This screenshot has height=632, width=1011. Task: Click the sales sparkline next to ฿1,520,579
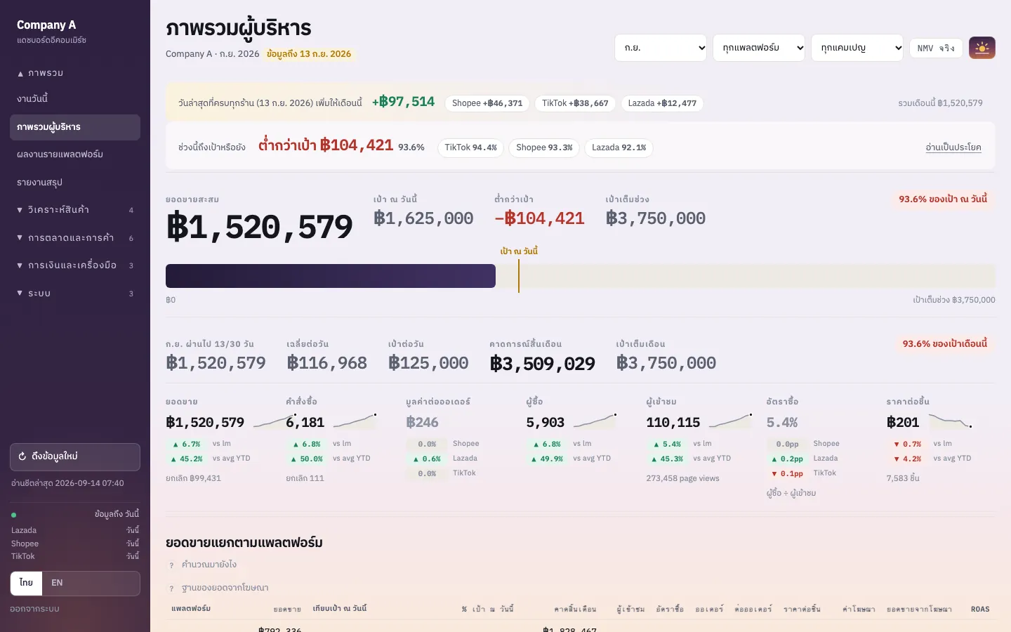275,422
